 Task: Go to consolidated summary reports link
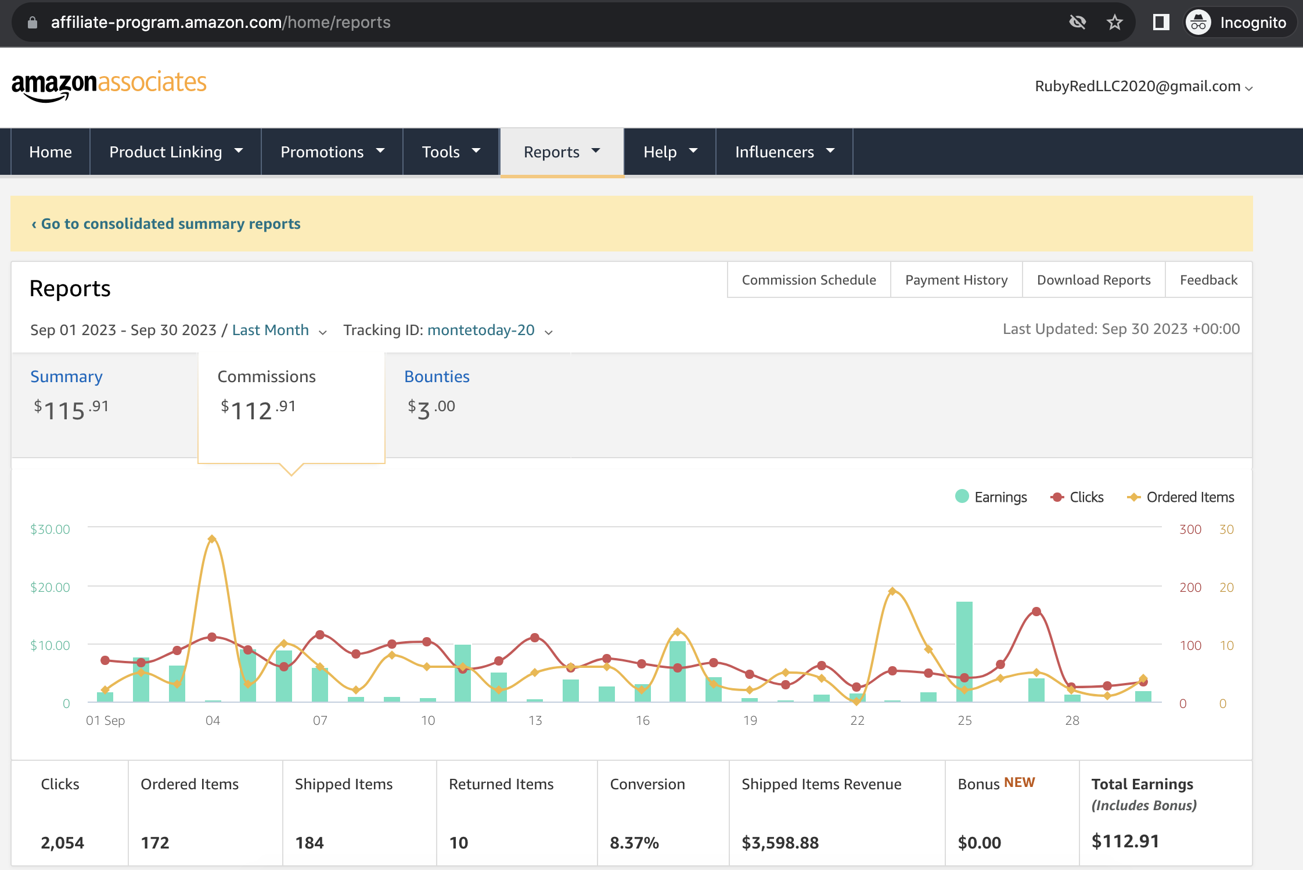pyautogui.click(x=166, y=224)
